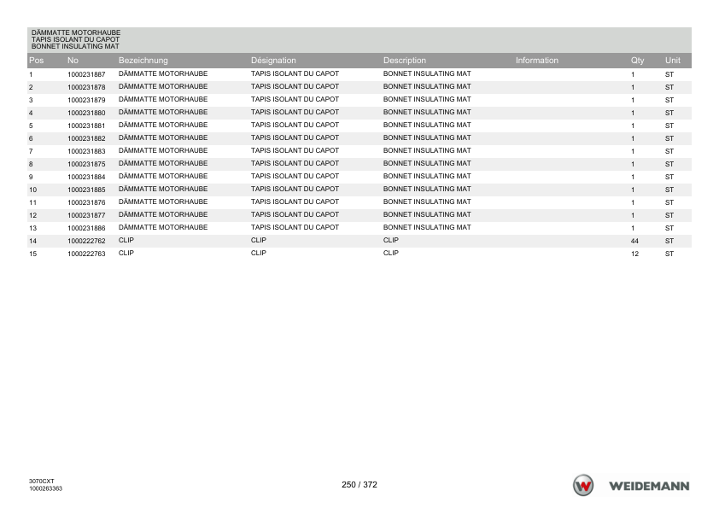This screenshot has width=719, height=508.
Task: Select part number 1000231884
Action: click(86, 177)
